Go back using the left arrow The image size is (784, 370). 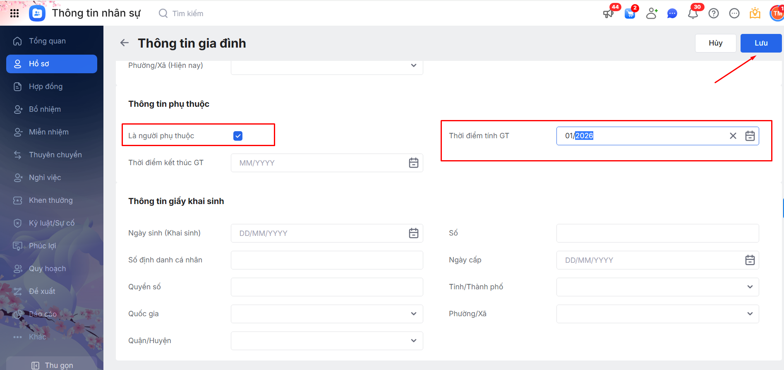click(x=125, y=43)
